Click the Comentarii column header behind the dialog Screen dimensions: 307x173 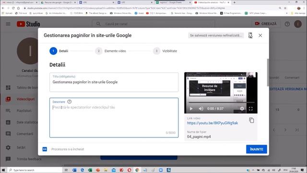292,78
